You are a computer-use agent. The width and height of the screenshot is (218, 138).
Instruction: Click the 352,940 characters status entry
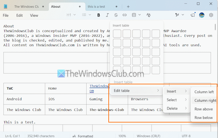(41, 136)
